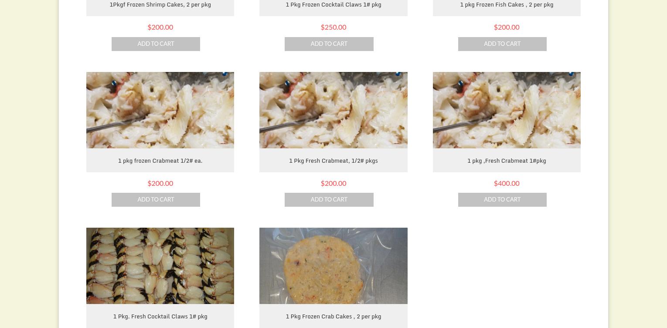
Task: Open the frozen Crabmeat 1/2# product image
Action: point(160,110)
